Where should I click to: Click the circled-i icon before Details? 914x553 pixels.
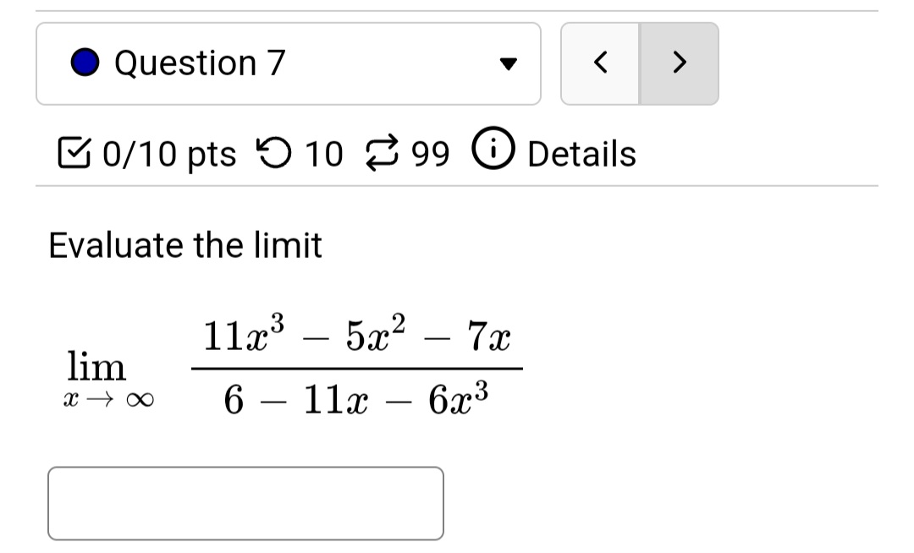(493, 152)
